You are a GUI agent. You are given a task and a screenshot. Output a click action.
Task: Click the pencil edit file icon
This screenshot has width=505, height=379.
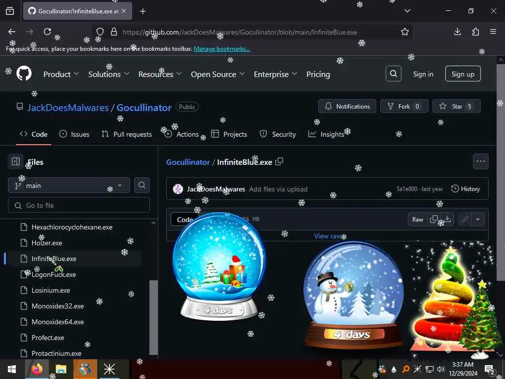465,220
